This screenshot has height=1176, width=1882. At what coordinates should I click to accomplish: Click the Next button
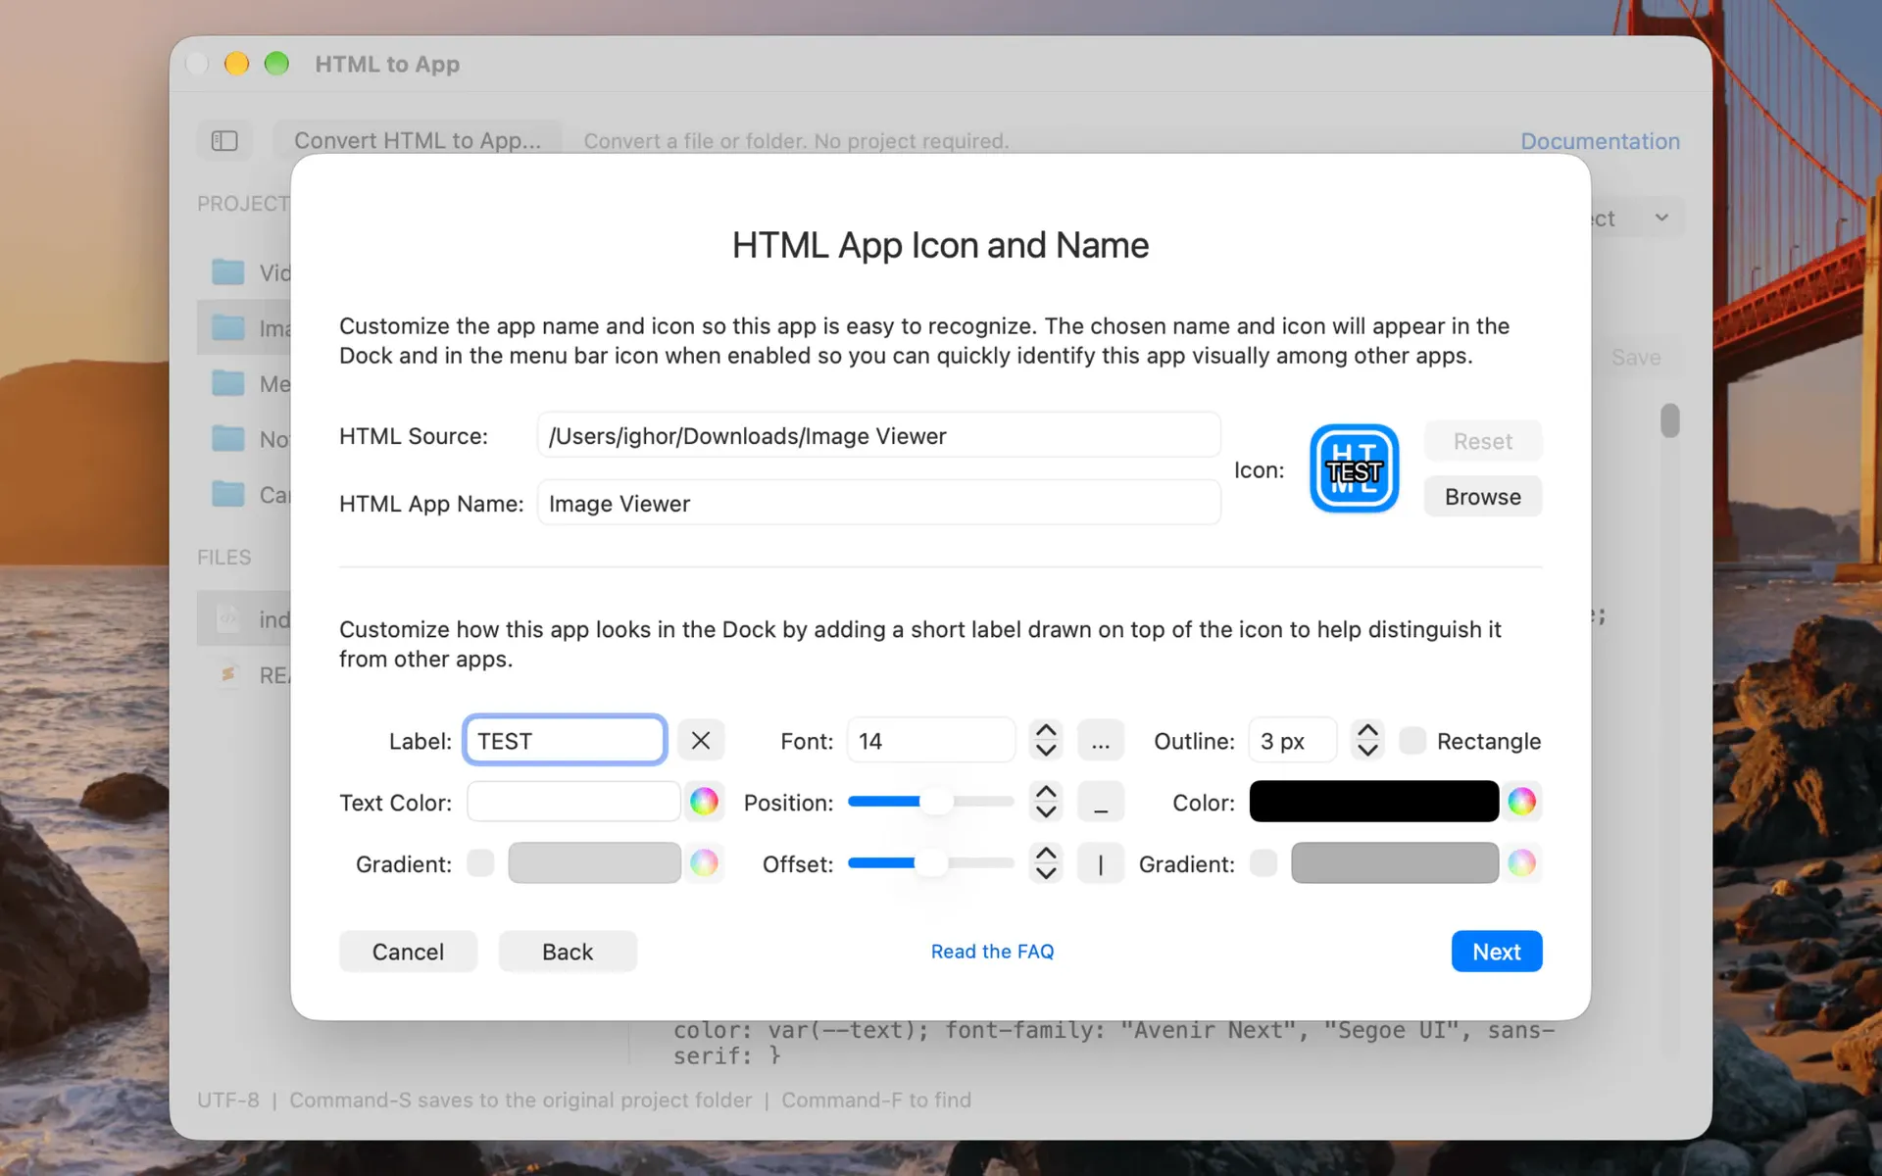point(1496,952)
